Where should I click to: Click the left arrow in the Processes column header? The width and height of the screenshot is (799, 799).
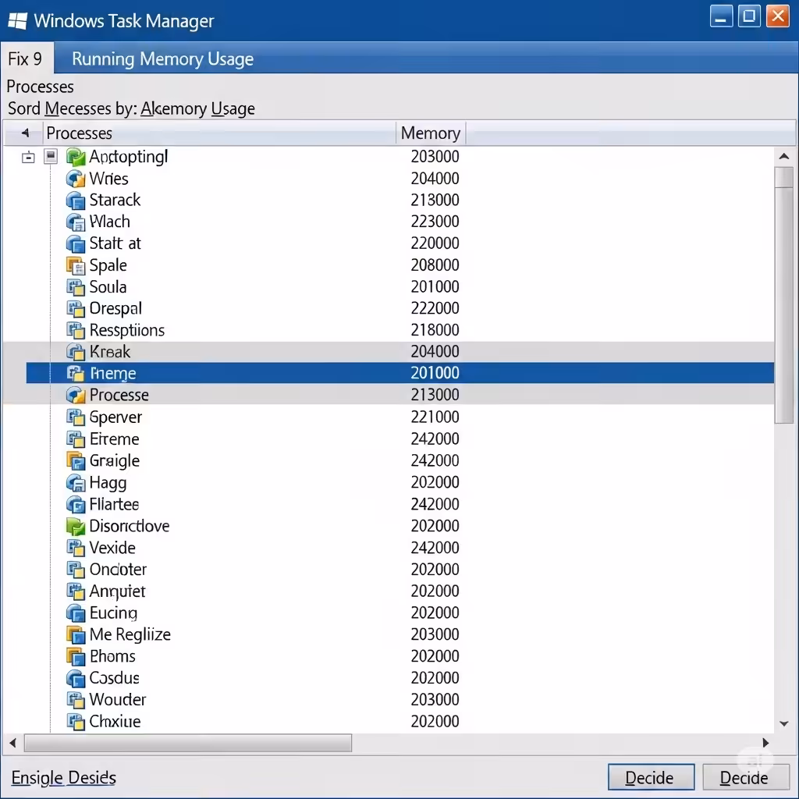click(x=25, y=133)
